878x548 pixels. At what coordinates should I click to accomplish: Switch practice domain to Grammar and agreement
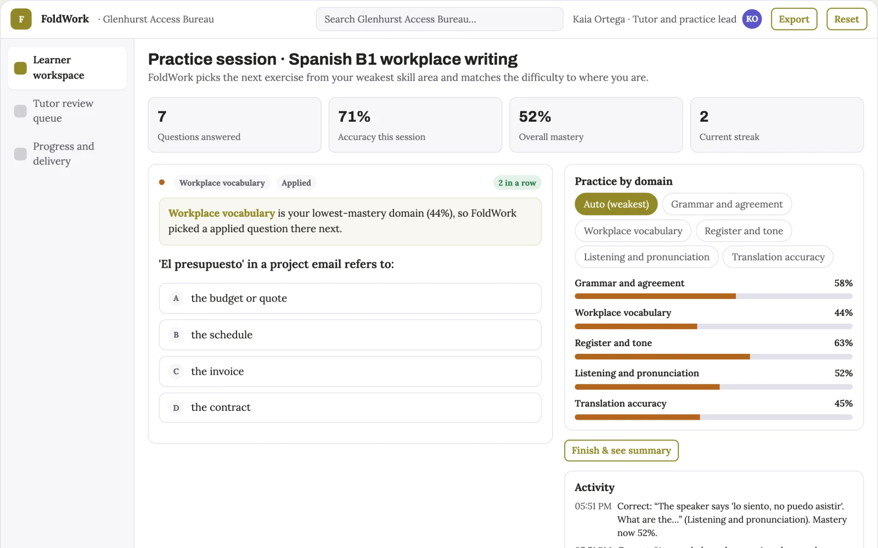tap(727, 204)
